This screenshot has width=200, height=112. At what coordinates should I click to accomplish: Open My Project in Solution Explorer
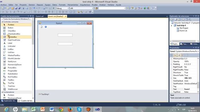[184, 28]
